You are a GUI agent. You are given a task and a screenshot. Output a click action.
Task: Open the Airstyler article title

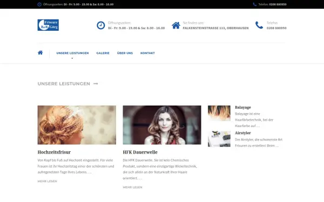[243, 133]
